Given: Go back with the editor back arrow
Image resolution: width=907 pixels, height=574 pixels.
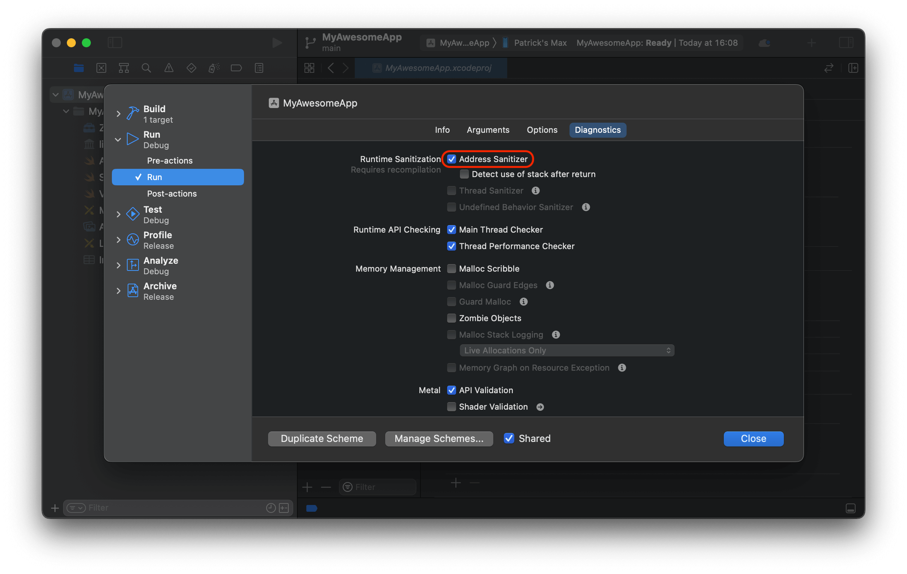Looking at the screenshot, I should pos(331,68).
